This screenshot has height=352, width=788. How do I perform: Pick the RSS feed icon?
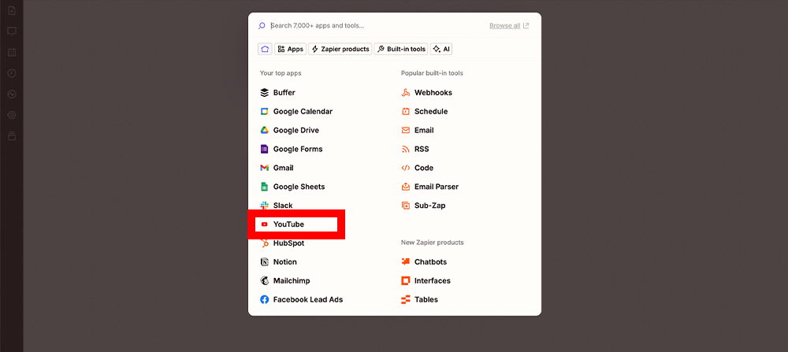coord(406,150)
